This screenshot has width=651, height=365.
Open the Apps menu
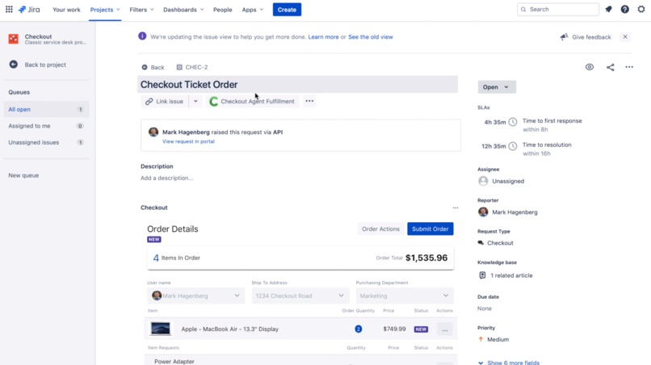(253, 10)
